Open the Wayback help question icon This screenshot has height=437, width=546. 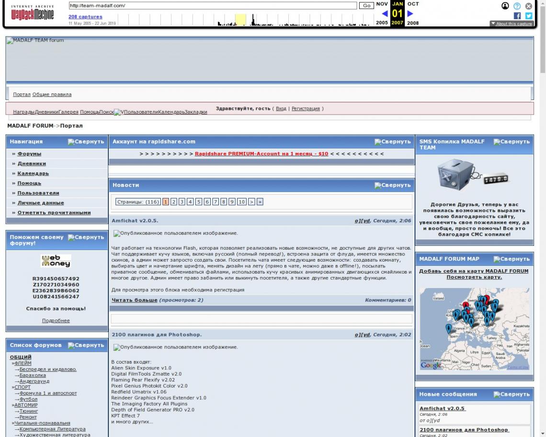click(517, 6)
